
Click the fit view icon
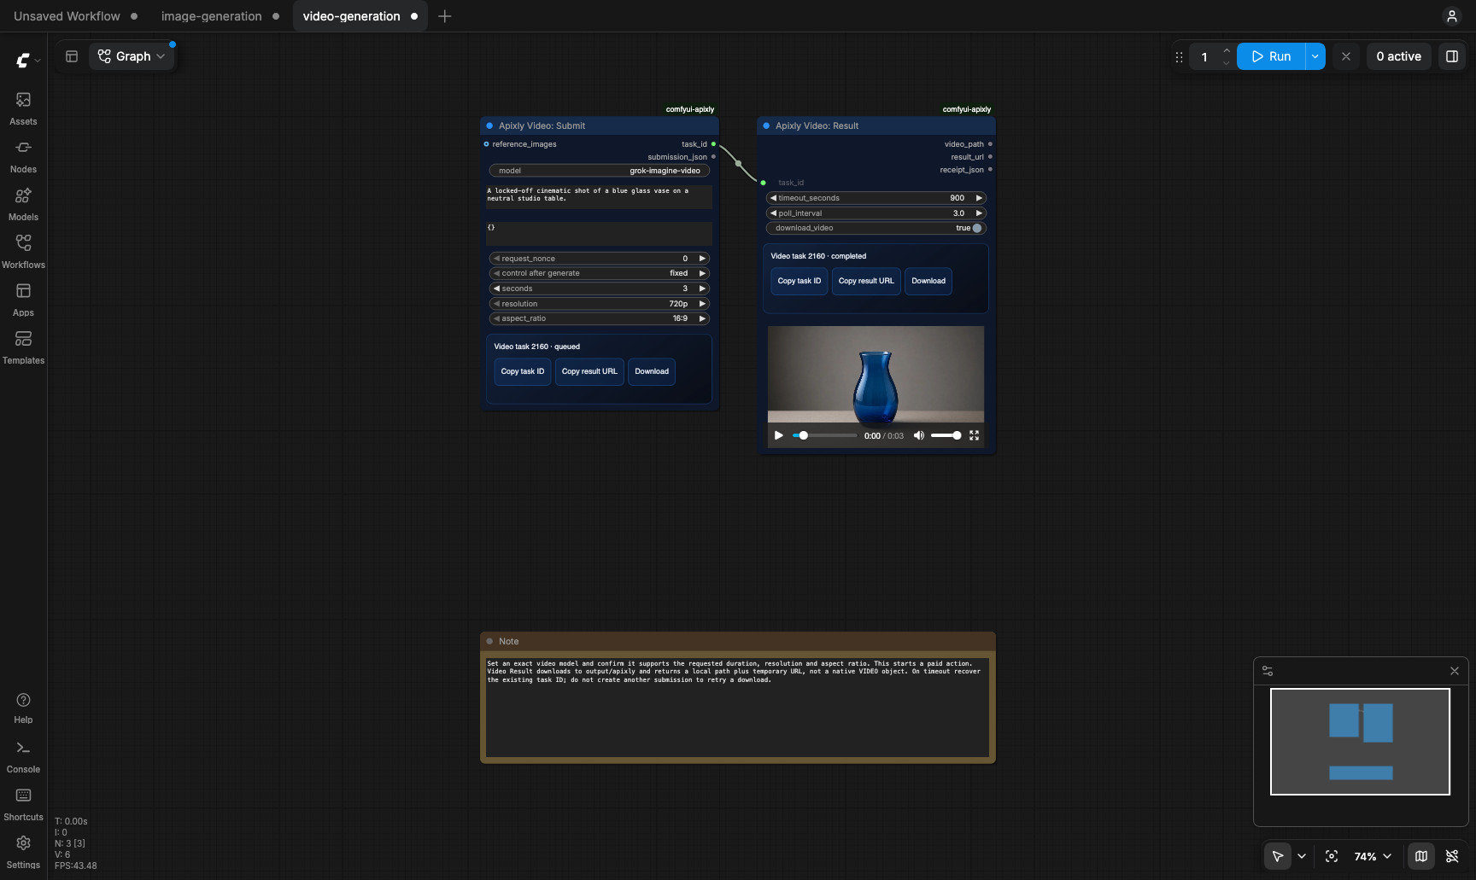point(1332,856)
